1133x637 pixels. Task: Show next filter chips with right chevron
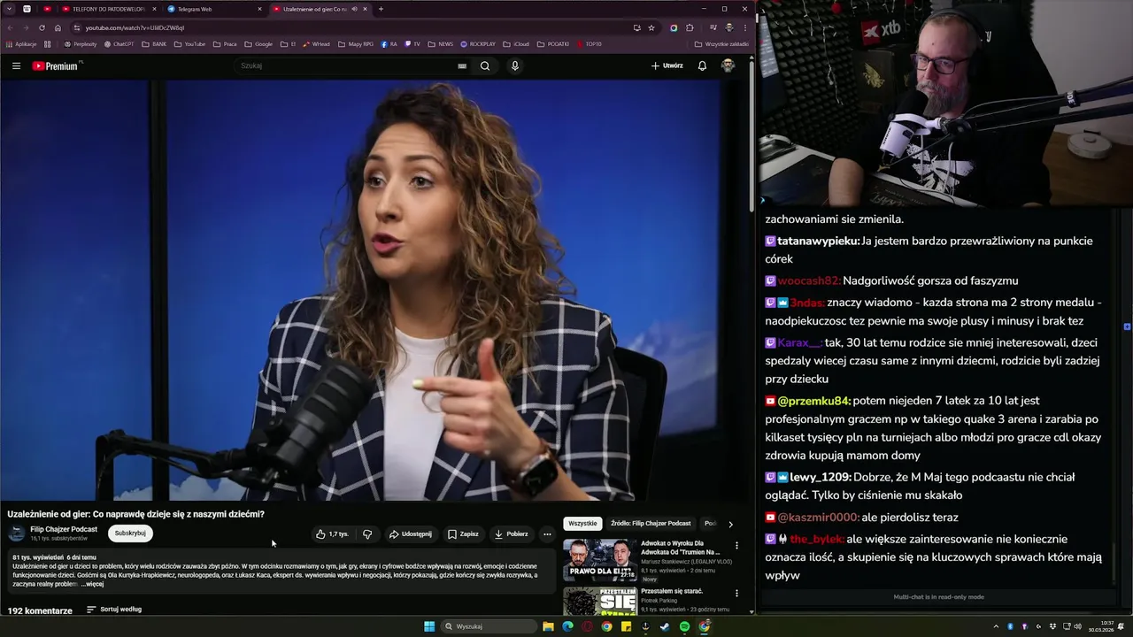(730, 524)
